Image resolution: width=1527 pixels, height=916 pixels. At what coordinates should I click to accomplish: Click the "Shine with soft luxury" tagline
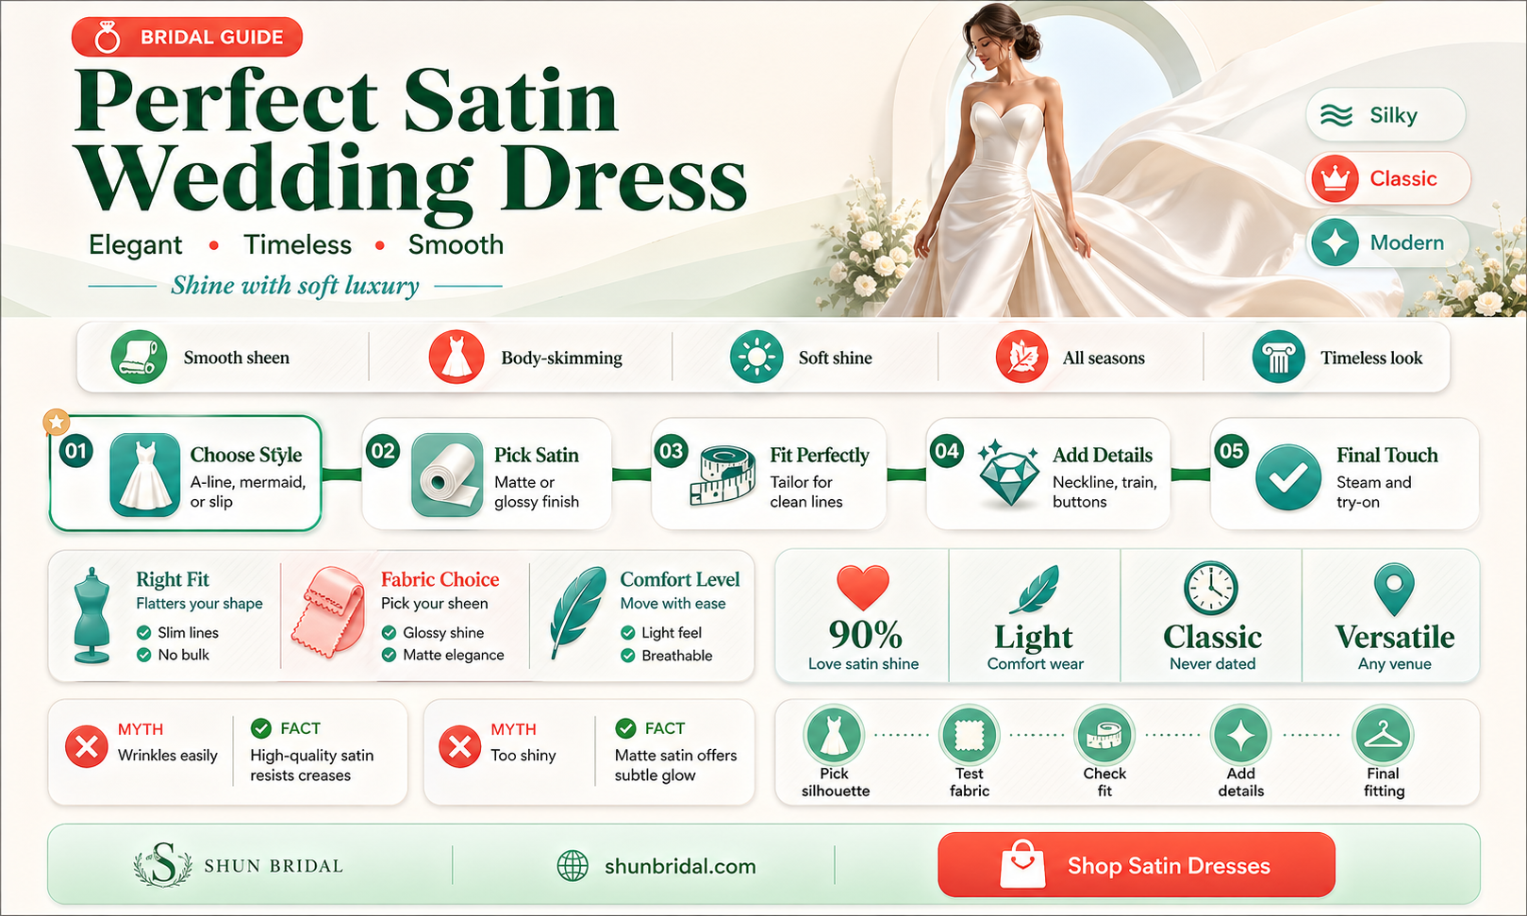tap(295, 285)
